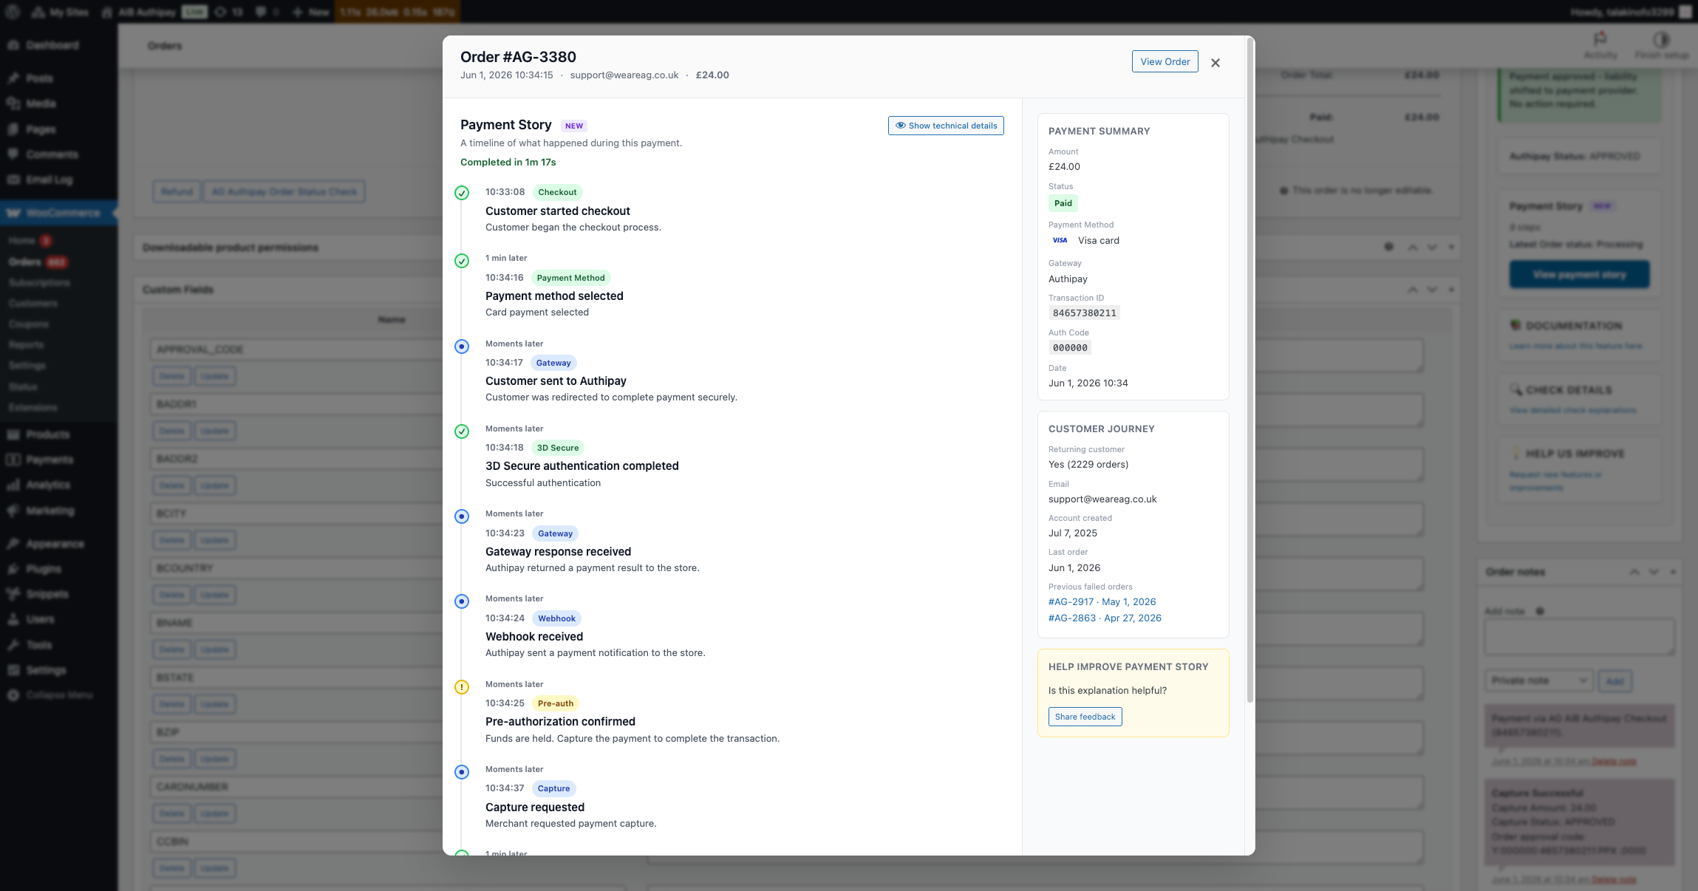Click the Pages icon in the WordPress sidebar
Screen dimensions: 1698x891
13,129
